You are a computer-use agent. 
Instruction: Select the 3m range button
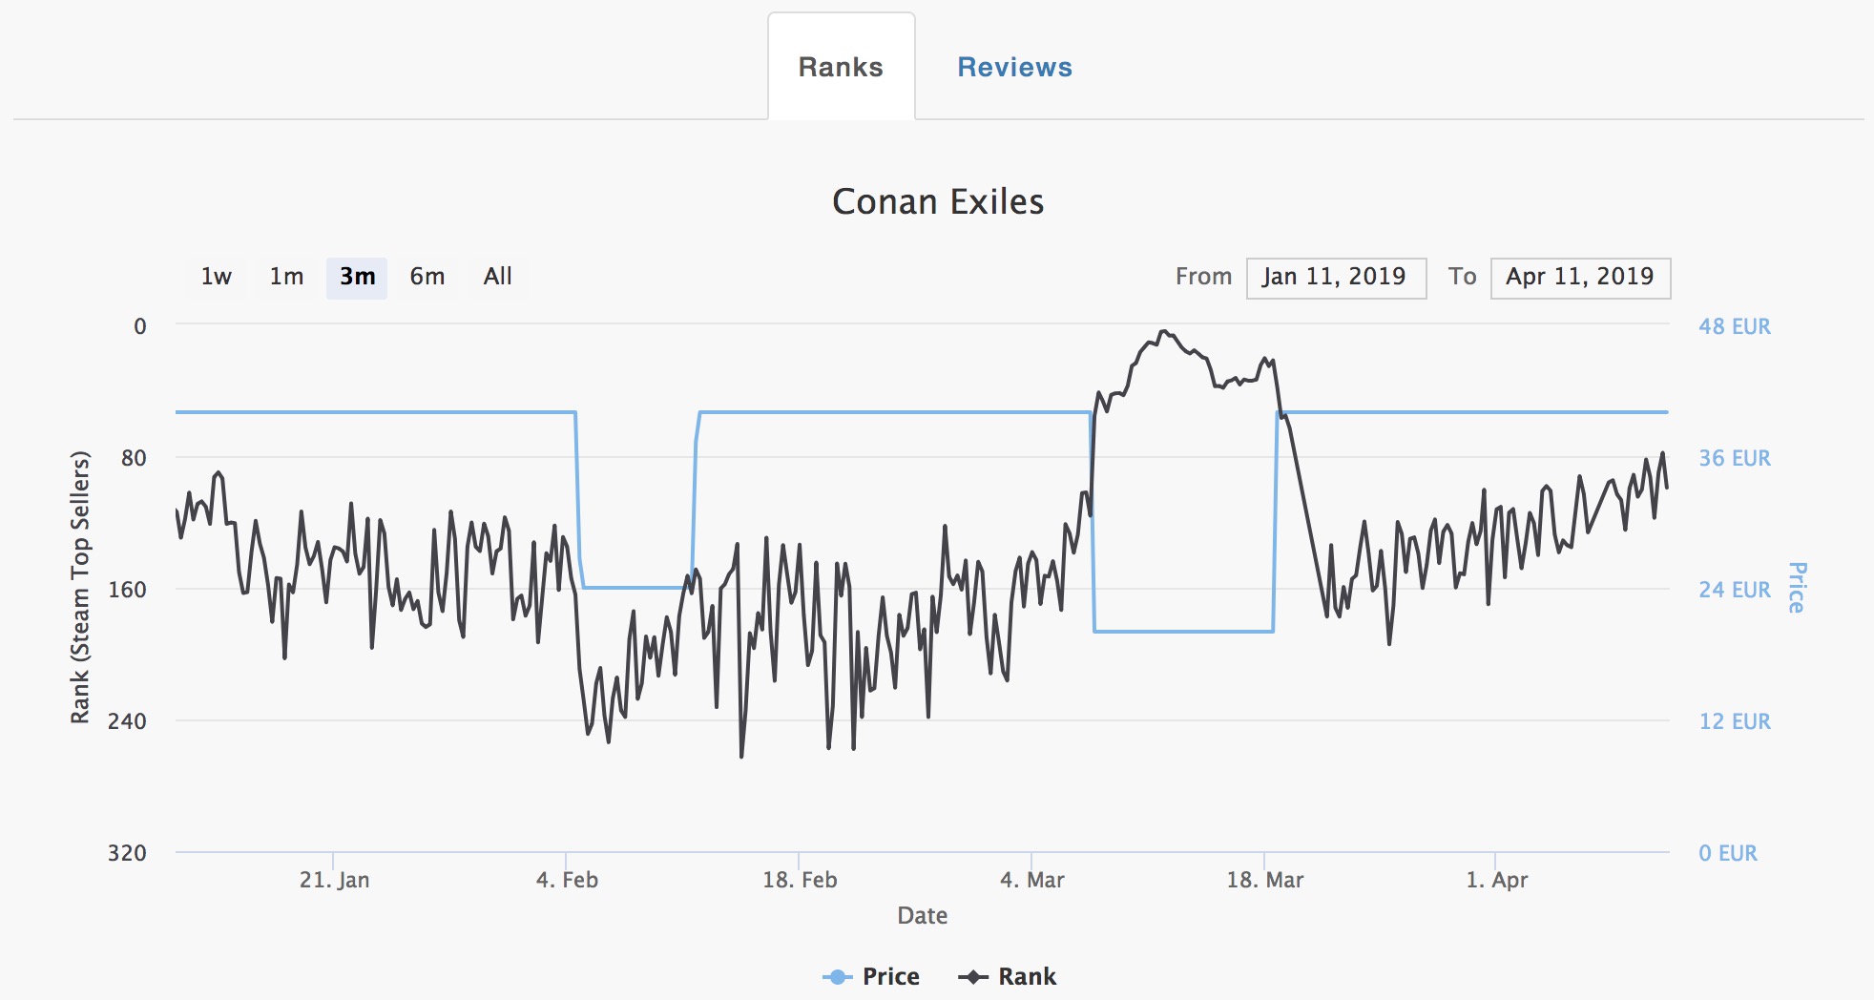point(357,277)
